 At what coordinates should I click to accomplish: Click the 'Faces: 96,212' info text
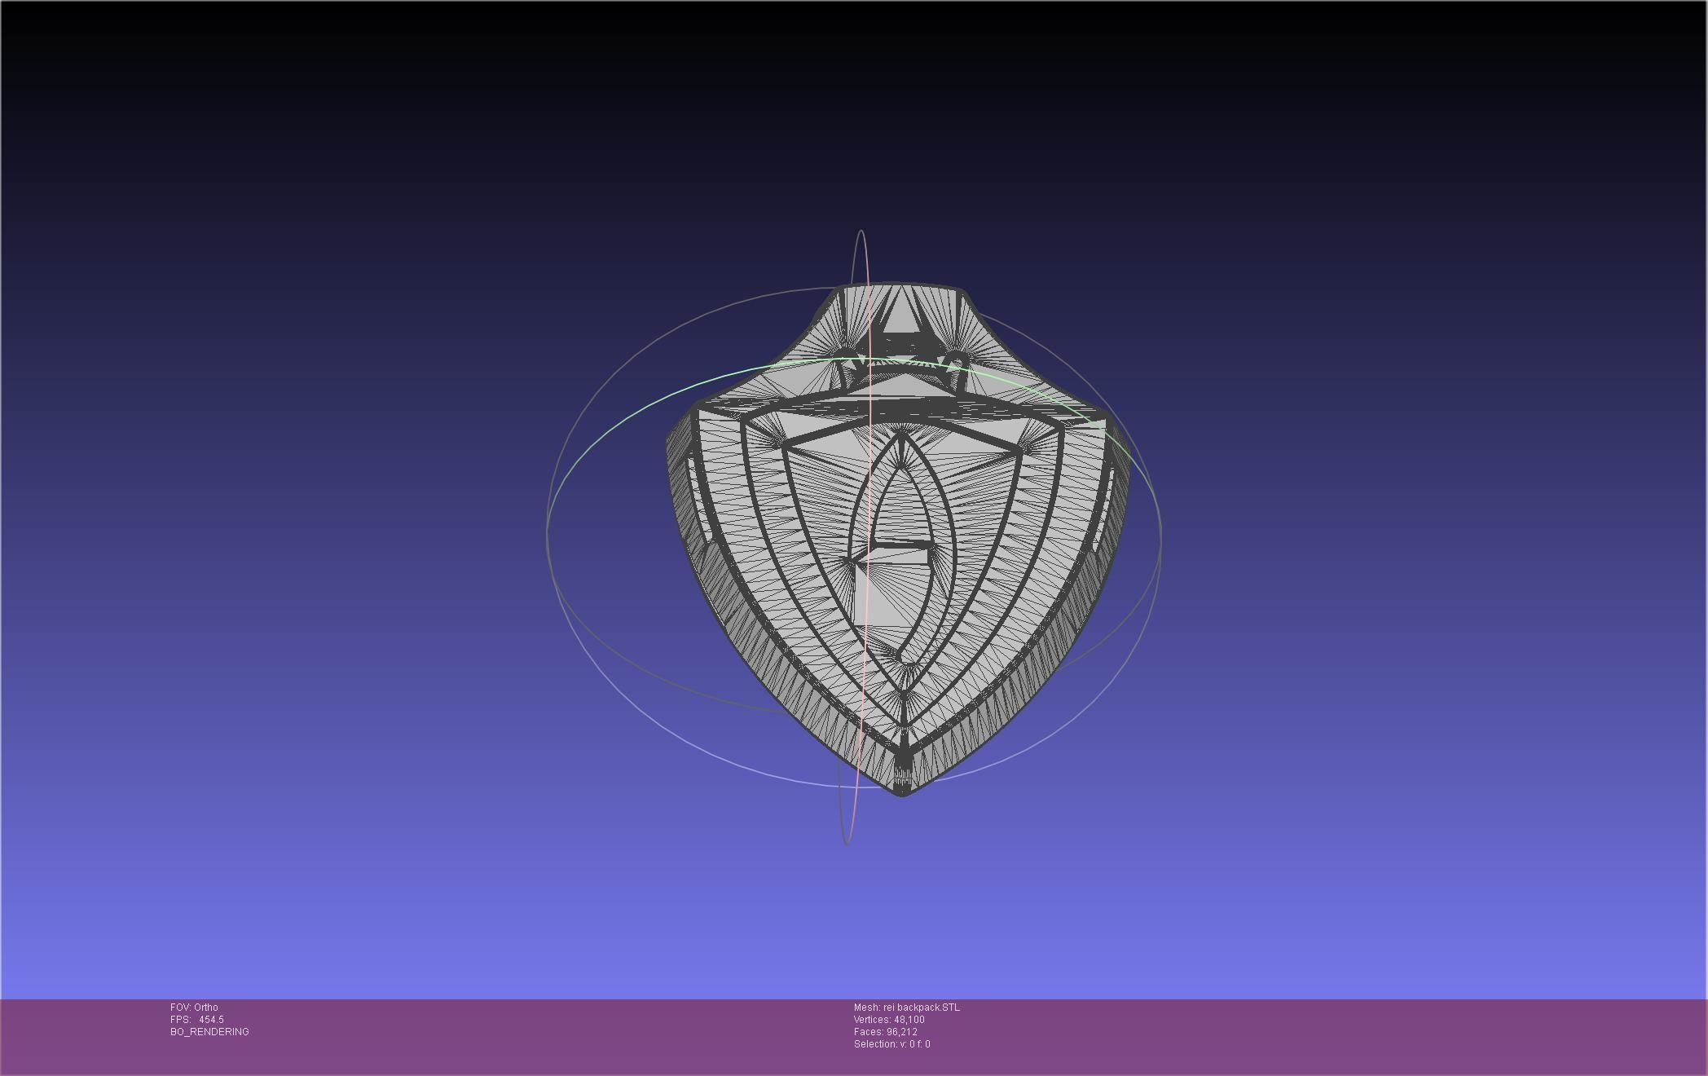pyautogui.click(x=885, y=1032)
